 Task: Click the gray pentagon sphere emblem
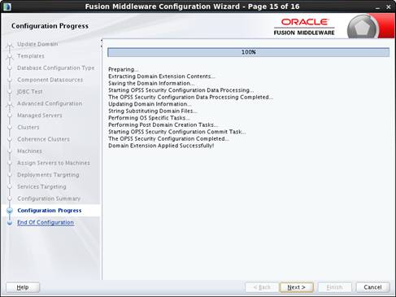(x=363, y=27)
